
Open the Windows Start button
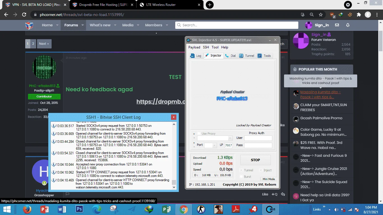[x=7, y=209]
